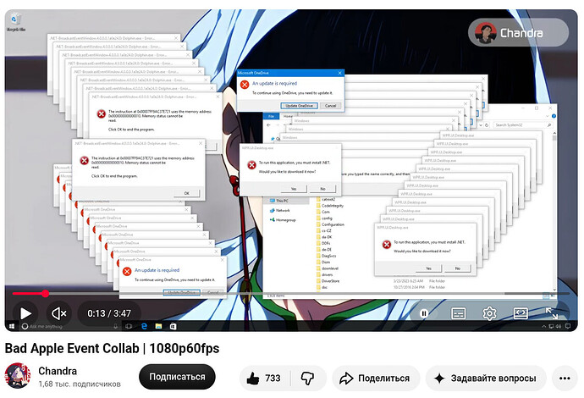Click the action center icon in the video taskbar
This screenshot has height=398, width=584.
pyautogui.click(x=568, y=326)
